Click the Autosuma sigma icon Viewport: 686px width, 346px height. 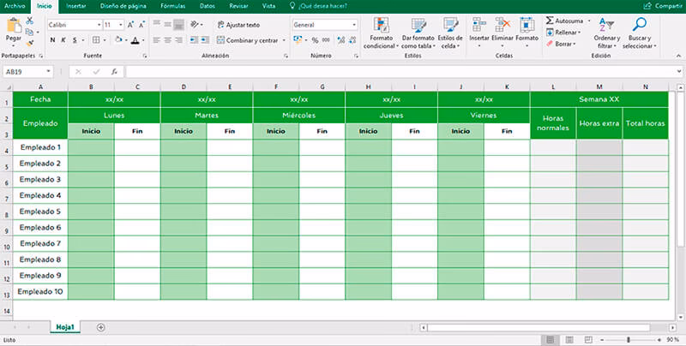[x=550, y=20]
